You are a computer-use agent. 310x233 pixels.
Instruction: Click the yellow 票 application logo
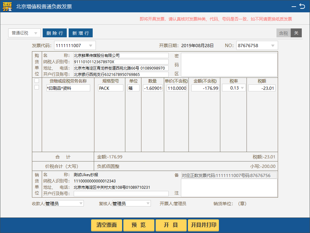pos(7,7)
